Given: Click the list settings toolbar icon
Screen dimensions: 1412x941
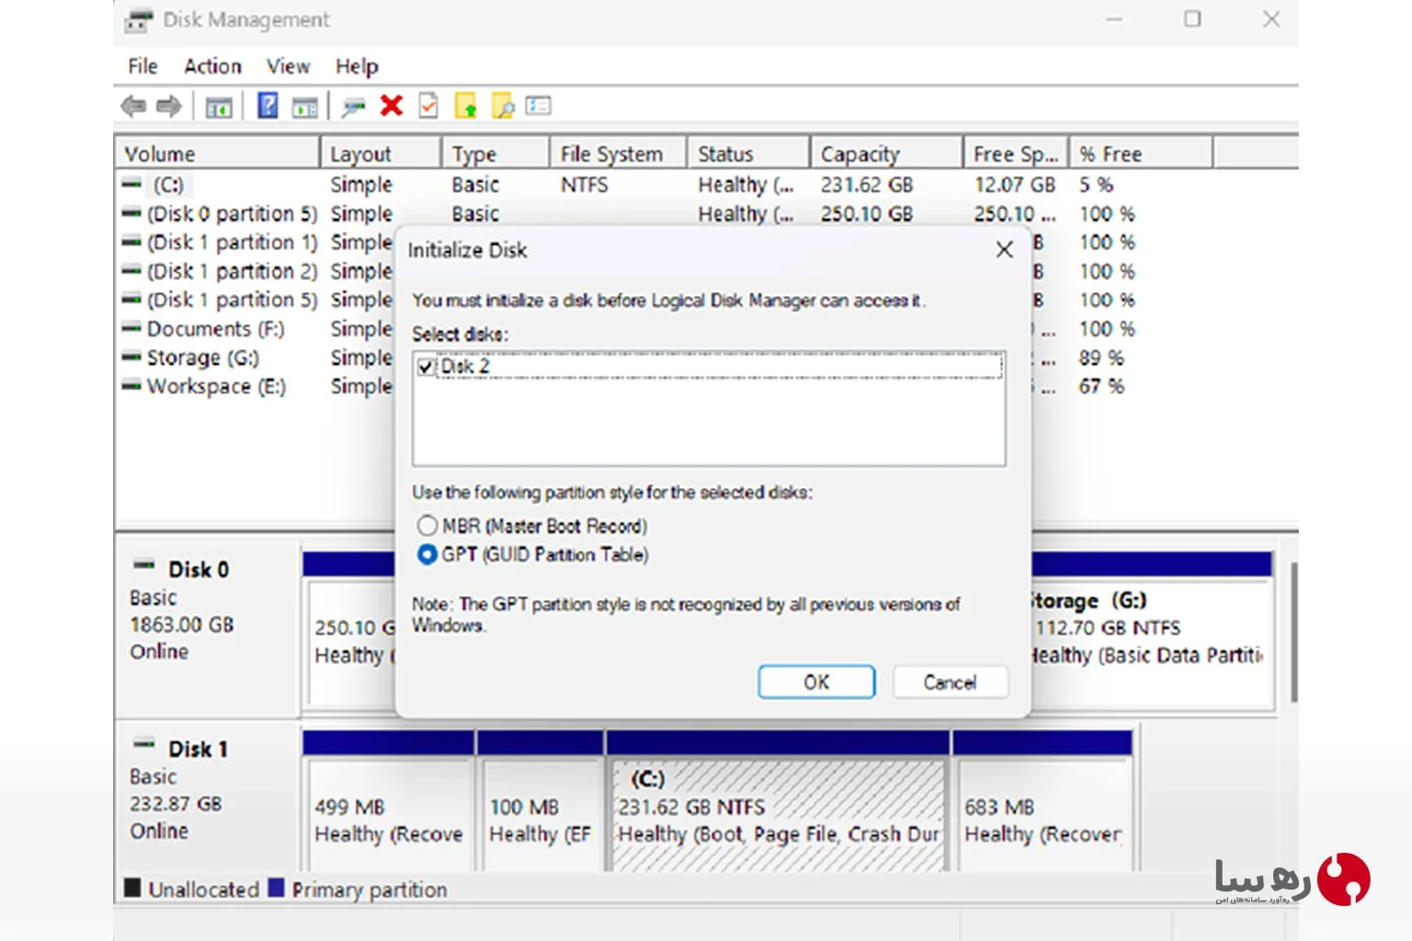Looking at the screenshot, I should pos(539,106).
